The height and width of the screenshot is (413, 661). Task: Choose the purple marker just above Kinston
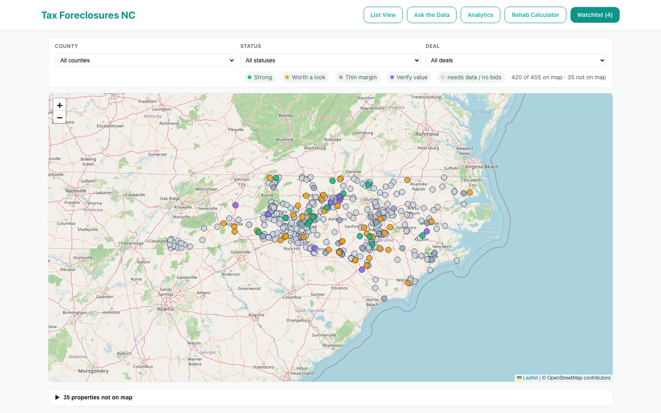[x=427, y=231]
